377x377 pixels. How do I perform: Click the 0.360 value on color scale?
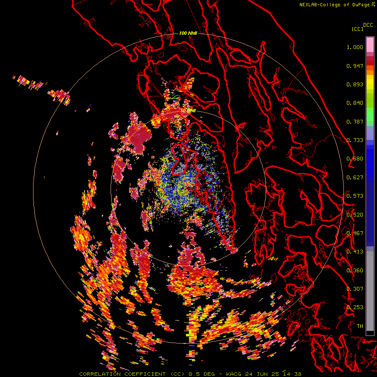pos(355,270)
